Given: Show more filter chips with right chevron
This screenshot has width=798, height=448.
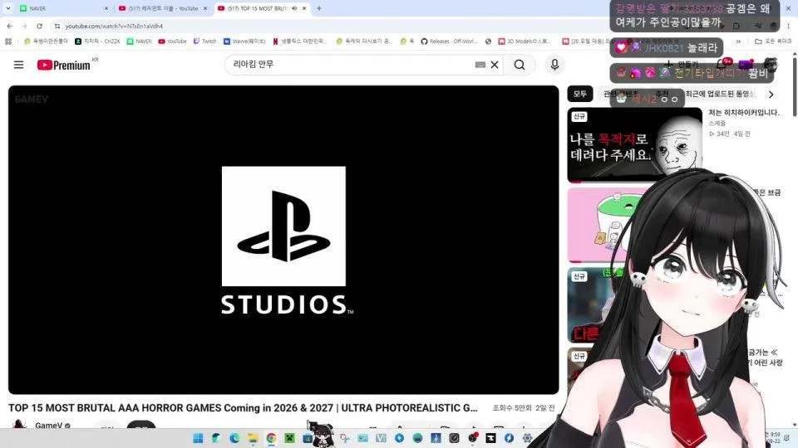Looking at the screenshot, I should [771, 94].
